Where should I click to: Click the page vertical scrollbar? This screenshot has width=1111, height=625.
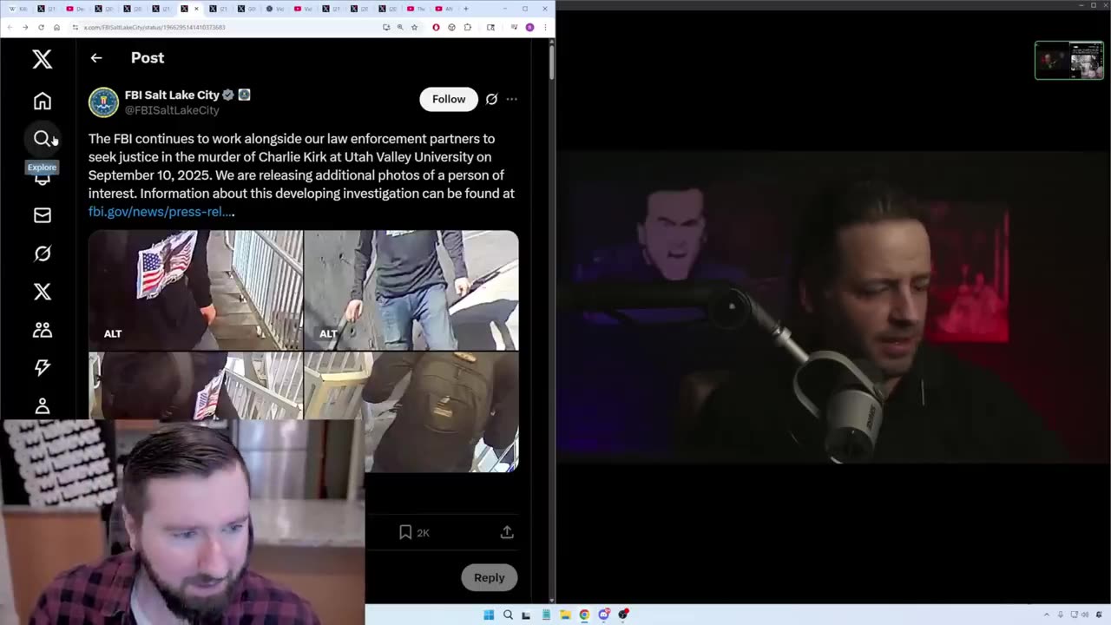pyautogui.click(x=552, y=61)
